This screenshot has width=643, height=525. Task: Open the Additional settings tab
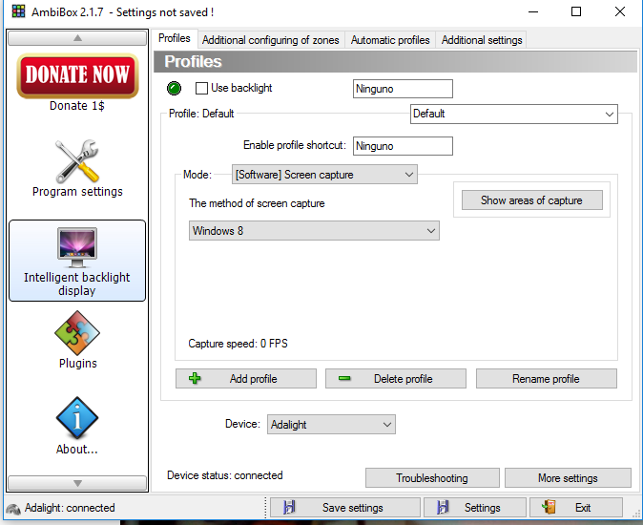click(482, 40)
